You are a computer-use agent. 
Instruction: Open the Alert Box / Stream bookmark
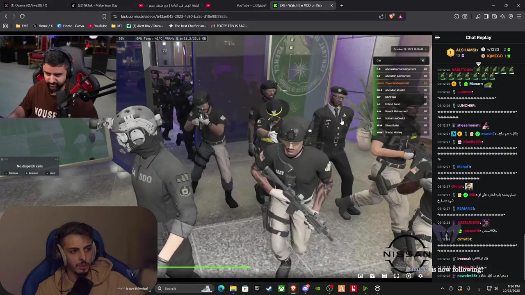[x=145, y=26]
